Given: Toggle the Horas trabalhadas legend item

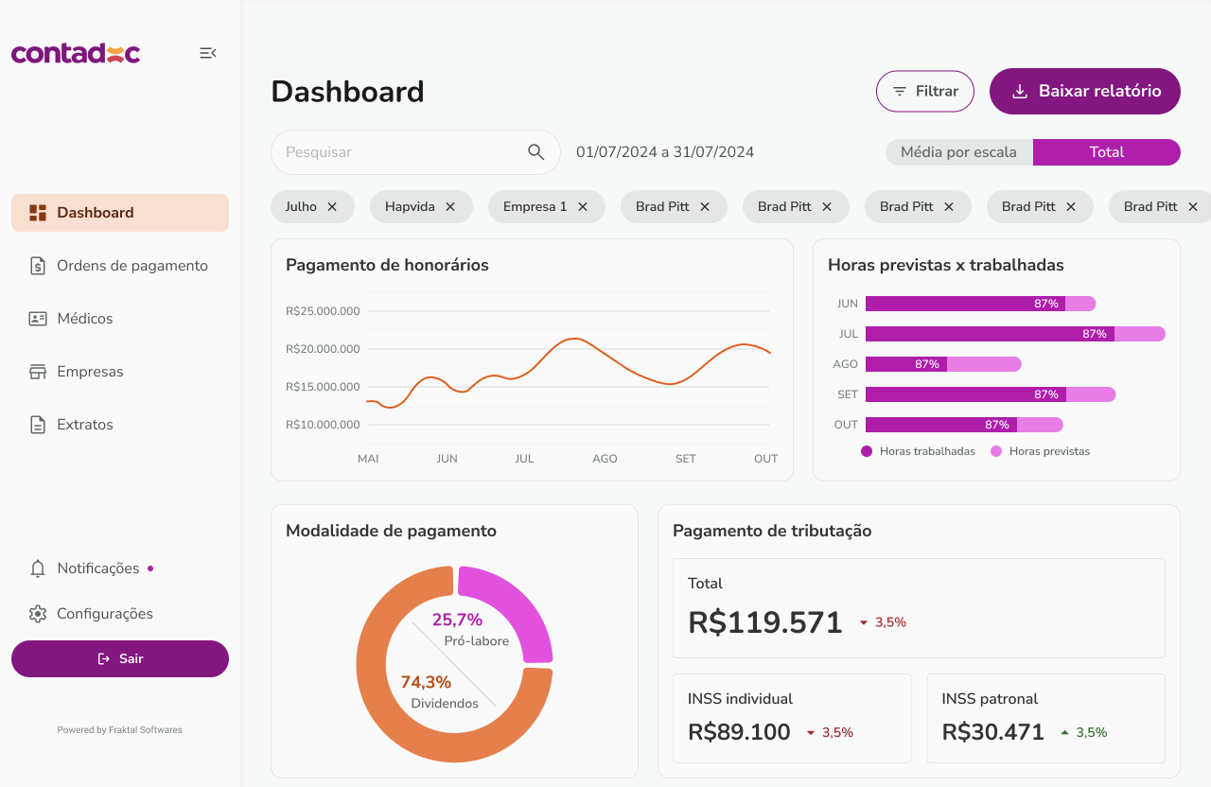Looking at the screenshot, I should (x=918, y=451).
